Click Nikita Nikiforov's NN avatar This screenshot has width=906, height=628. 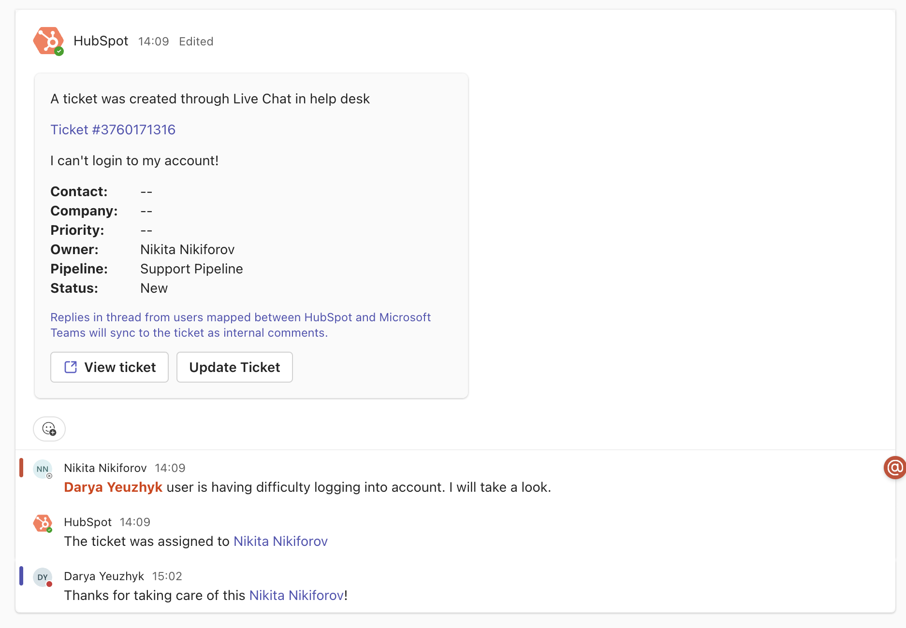pos(43,469)
